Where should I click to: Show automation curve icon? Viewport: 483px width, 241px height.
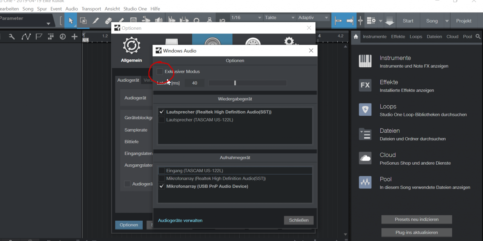coord(26,36)
